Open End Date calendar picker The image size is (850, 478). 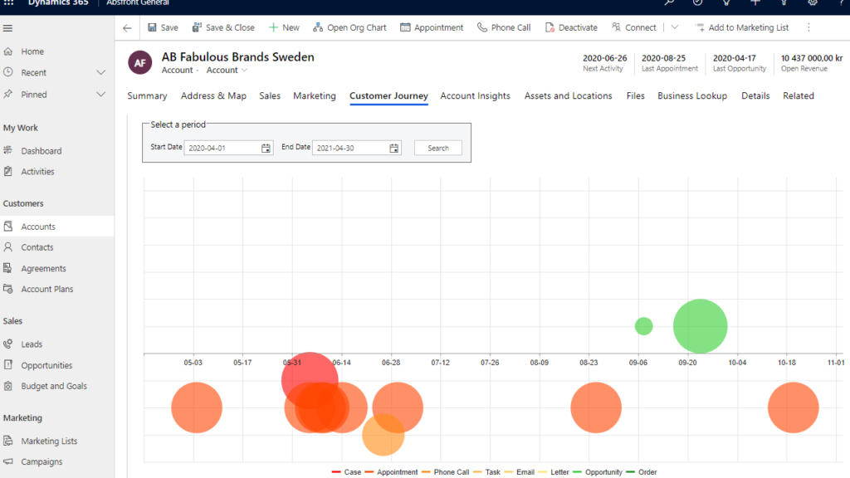pos(394,148)
